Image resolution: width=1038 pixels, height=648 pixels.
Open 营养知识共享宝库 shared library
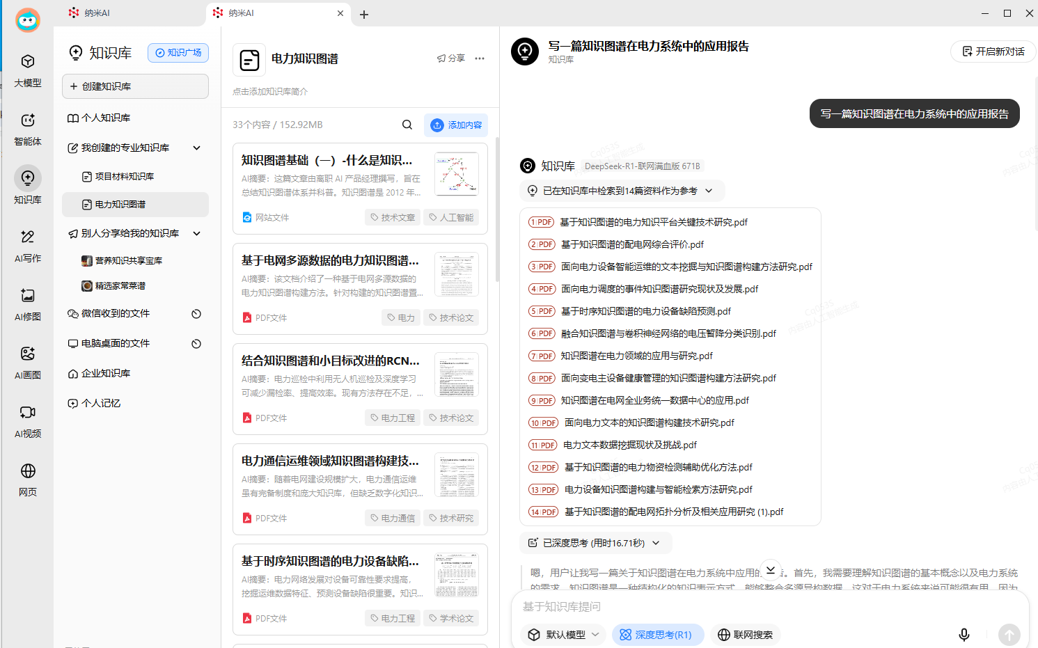[x=135, y=261]
